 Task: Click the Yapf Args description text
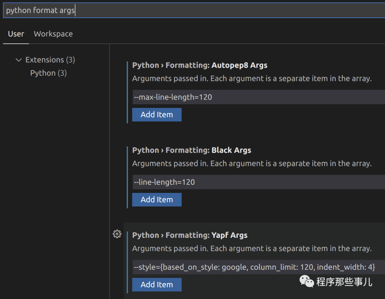click(252, 248)
